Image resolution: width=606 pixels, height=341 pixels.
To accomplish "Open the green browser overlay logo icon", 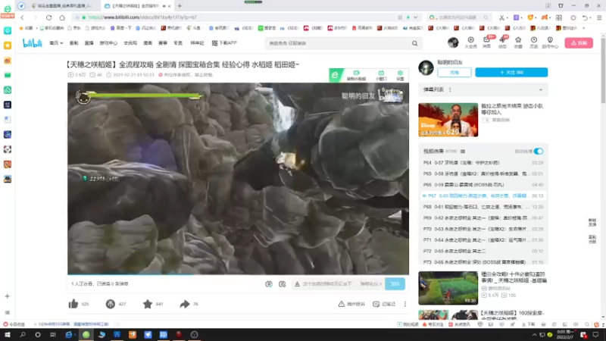I will point(336,75).
